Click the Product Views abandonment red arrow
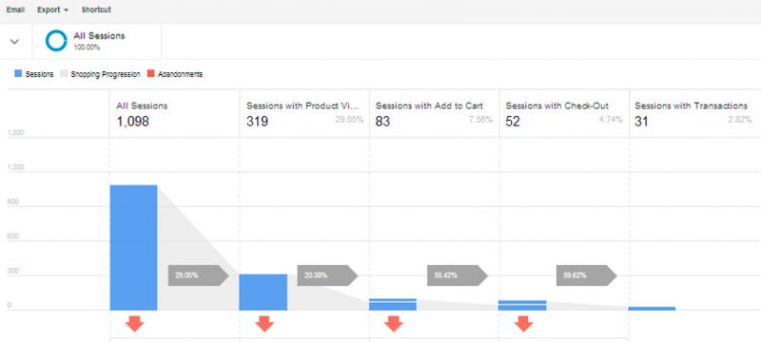 (264, 324)
